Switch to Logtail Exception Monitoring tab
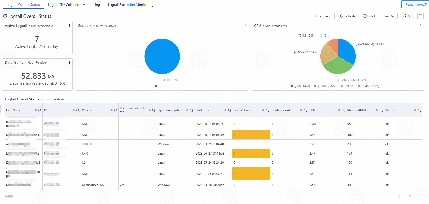The width and height of the screenshot is (429, 204). pos(131,5)
